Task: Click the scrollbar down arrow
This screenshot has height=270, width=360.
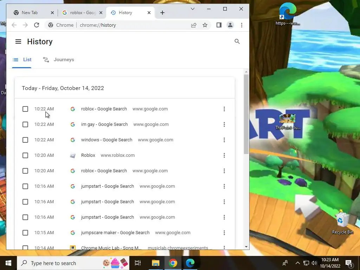Action: pyautogui.click(x=246, y=247)
